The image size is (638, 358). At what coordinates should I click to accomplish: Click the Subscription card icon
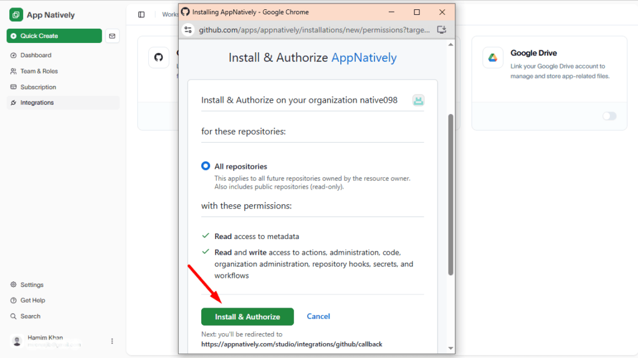(x=14, y=87)
